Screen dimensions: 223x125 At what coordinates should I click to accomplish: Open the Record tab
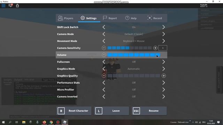(x=155, y=18)
